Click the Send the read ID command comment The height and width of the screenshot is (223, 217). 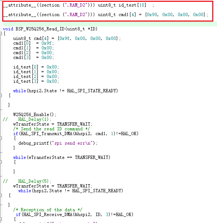[x=51, y=129]
